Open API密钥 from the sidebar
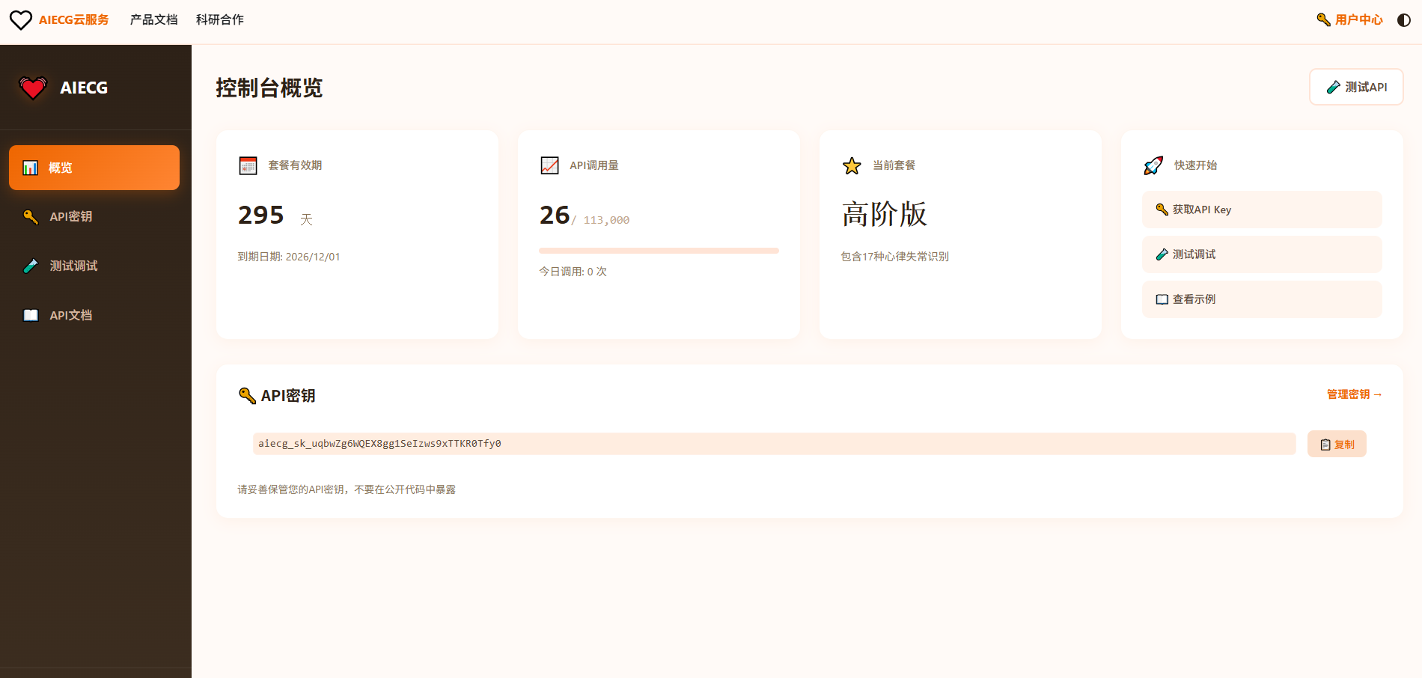 pos(70,216)
